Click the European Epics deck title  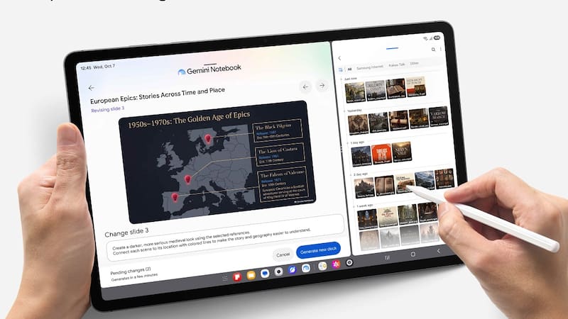157,96
